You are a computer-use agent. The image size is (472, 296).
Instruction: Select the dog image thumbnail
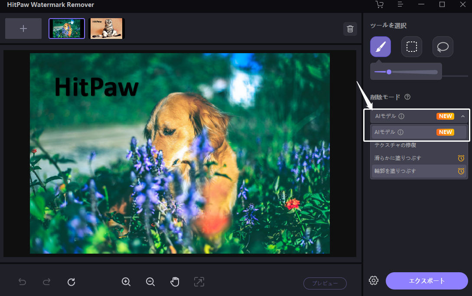pos(67,29)
